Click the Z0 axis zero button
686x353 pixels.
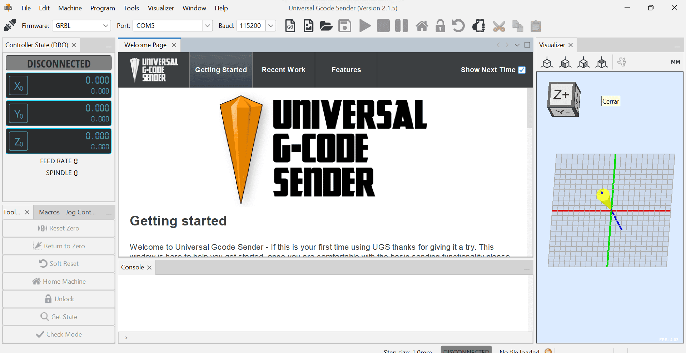pos(19,141)
